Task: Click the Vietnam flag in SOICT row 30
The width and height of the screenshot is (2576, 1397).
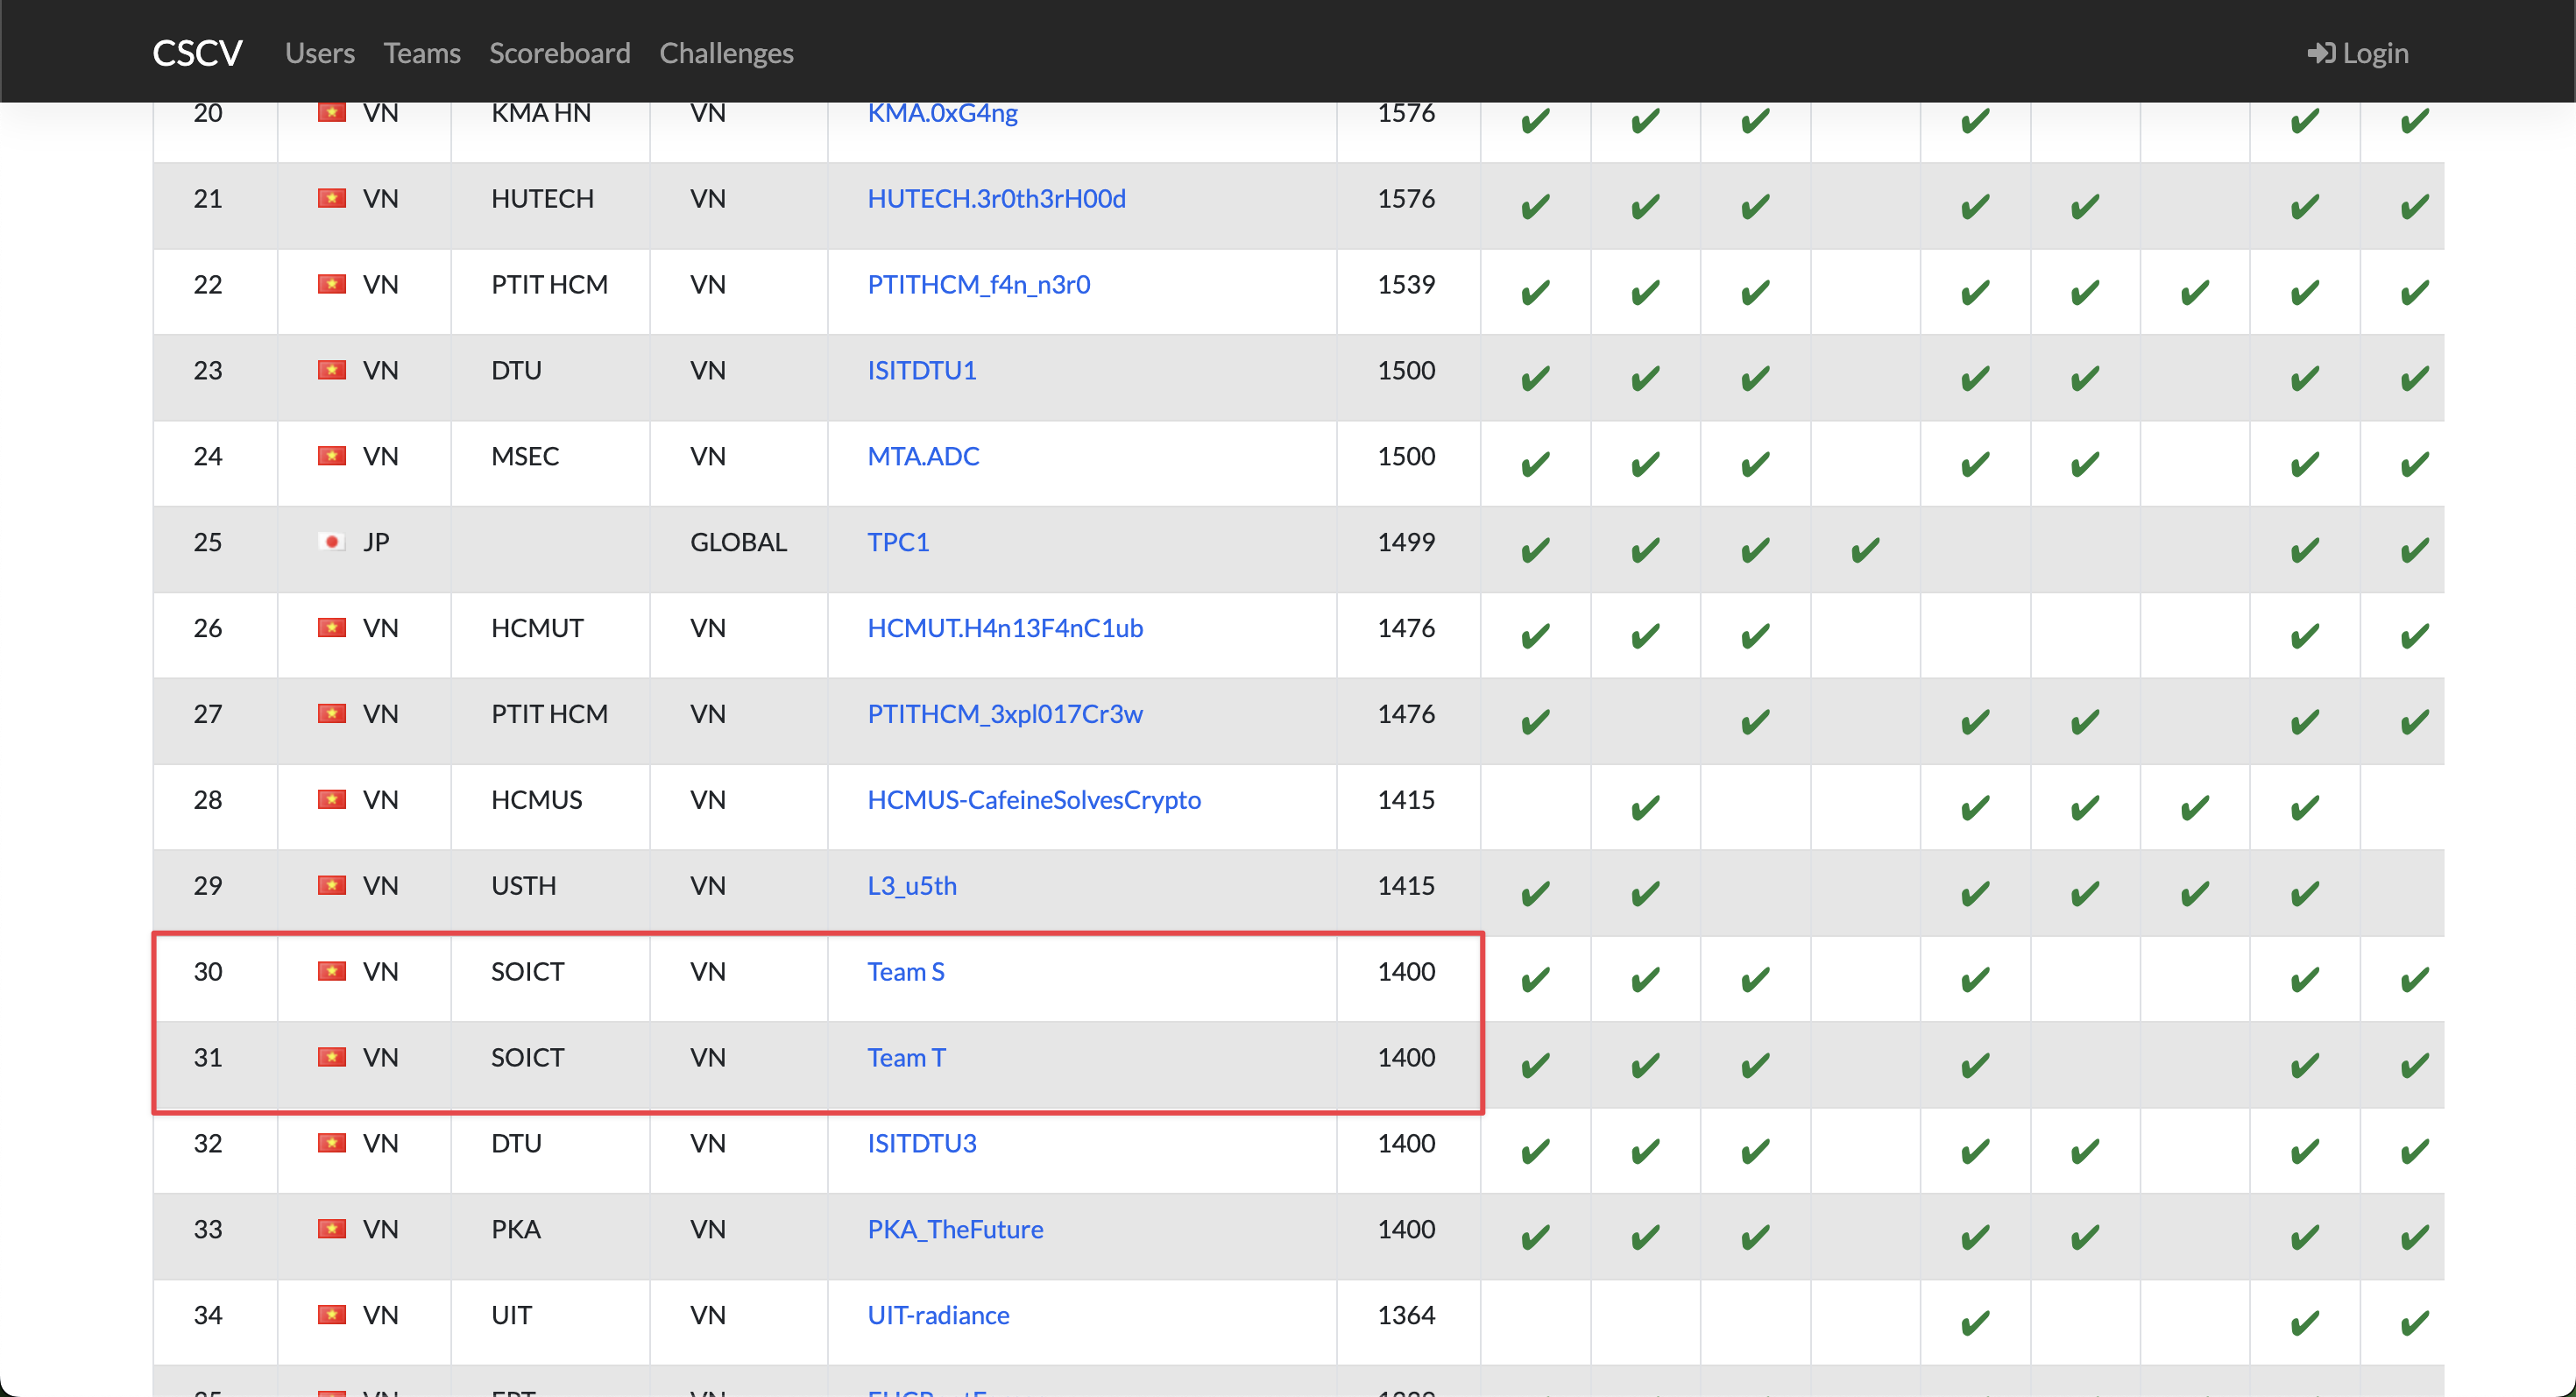Action: click(x=331, y=971)
